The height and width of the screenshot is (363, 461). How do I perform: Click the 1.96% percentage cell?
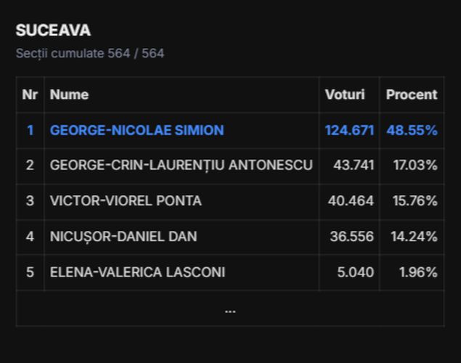(x=418, y=272)
